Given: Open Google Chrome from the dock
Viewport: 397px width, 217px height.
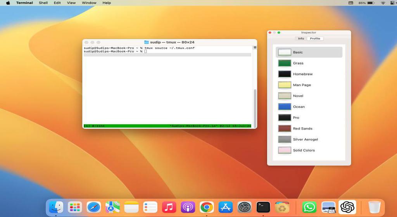Looking at the screenshot, I should [207, 207].
